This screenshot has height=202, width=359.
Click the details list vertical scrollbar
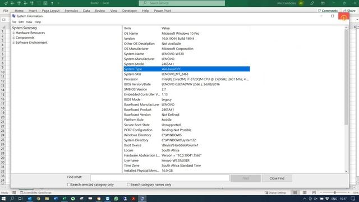point(346,77)
